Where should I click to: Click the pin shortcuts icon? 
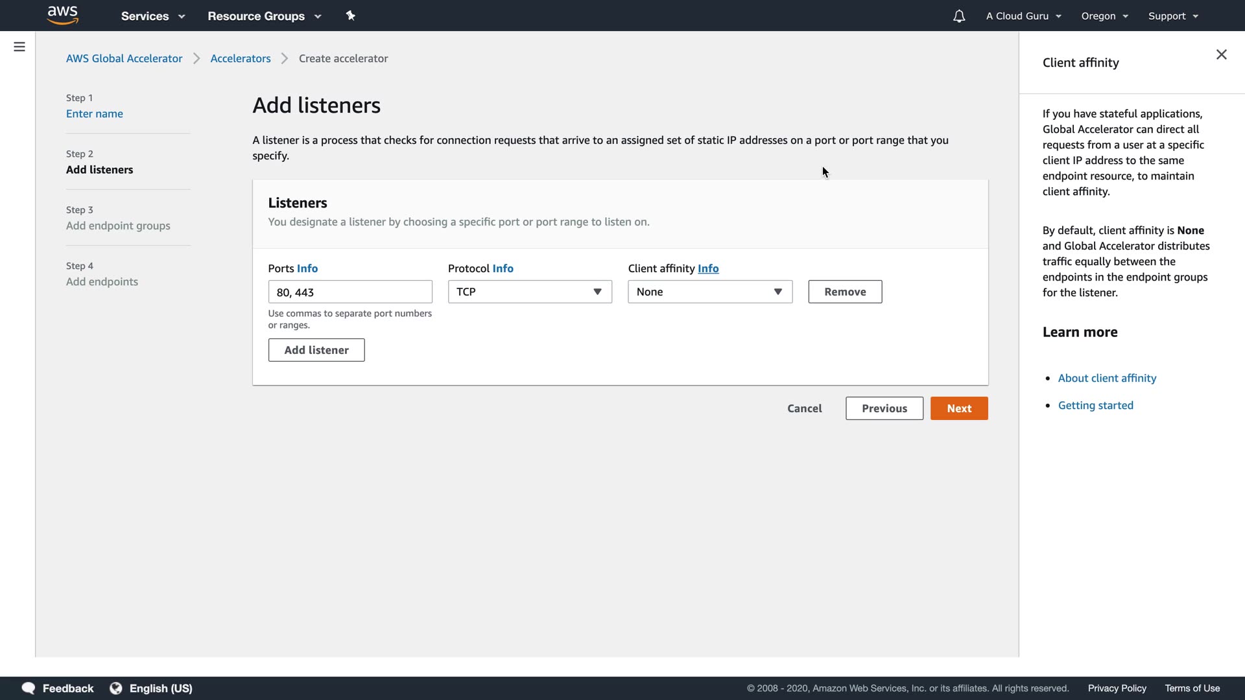(351, 16)
